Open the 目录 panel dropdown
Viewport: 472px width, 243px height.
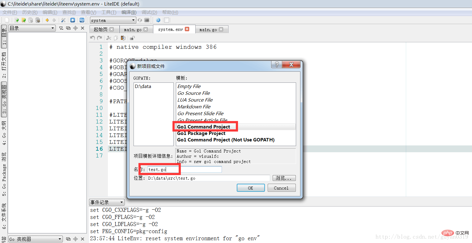click(32, 28)
